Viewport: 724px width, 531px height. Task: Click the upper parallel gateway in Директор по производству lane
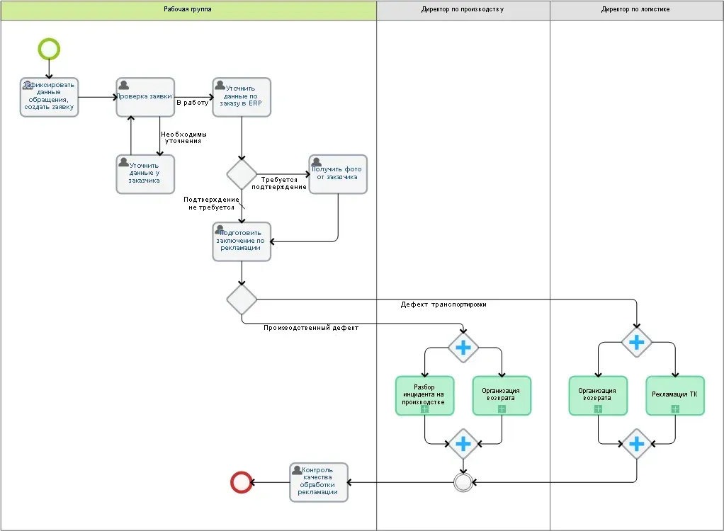coord(463,348)
